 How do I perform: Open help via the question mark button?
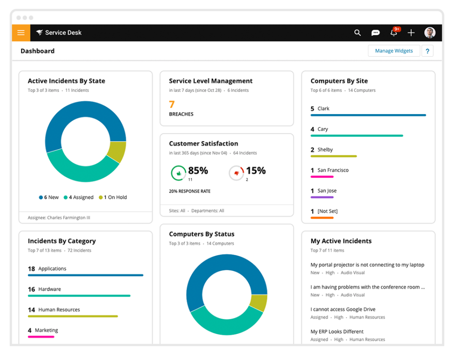point(427,51)
